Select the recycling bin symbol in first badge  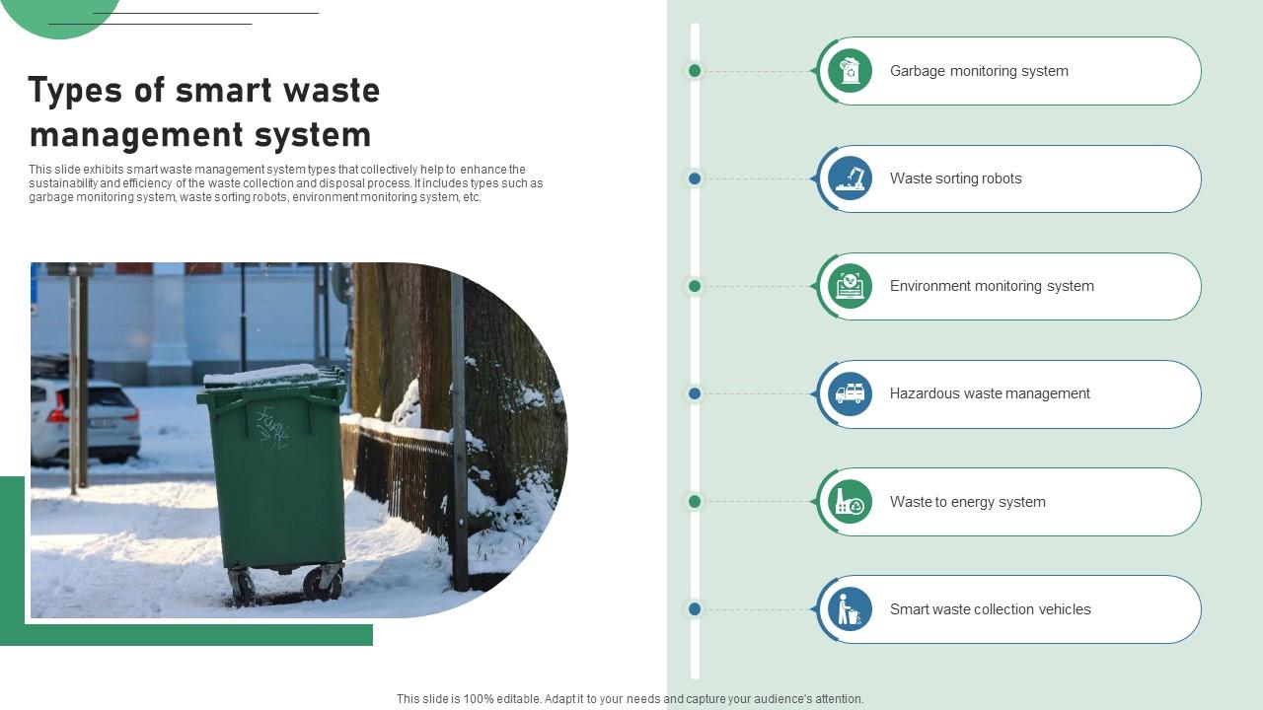[x=849, y=70]
